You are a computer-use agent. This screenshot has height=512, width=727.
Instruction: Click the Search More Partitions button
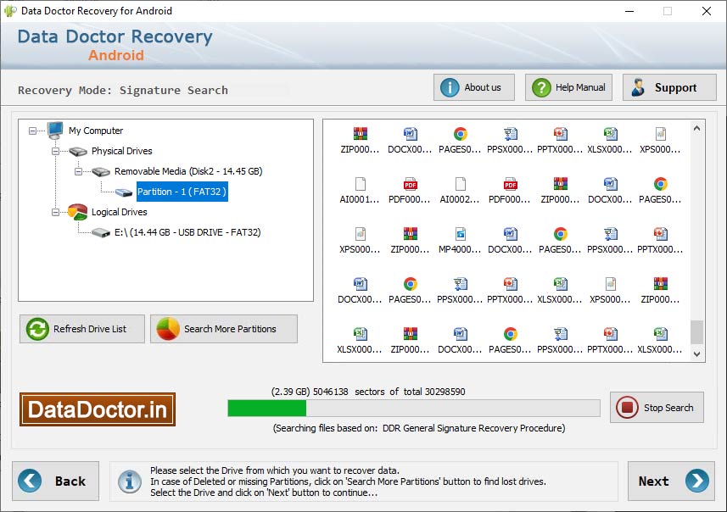[x=224, y=329]
